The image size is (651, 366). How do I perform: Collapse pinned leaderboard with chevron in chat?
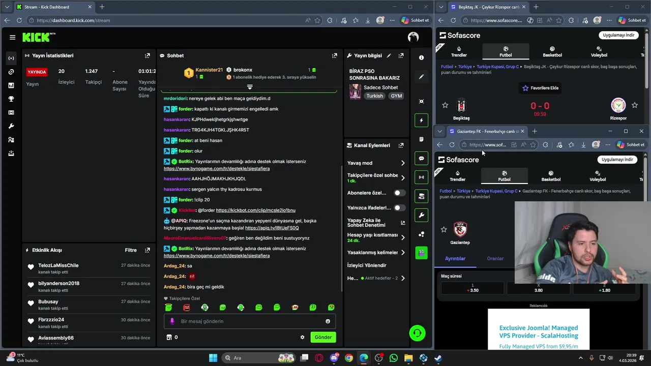pyautogui.click(x=250, y=87)
